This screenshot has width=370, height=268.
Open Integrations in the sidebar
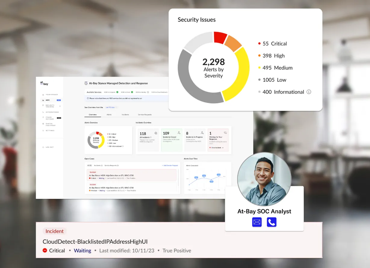(52, 112)
